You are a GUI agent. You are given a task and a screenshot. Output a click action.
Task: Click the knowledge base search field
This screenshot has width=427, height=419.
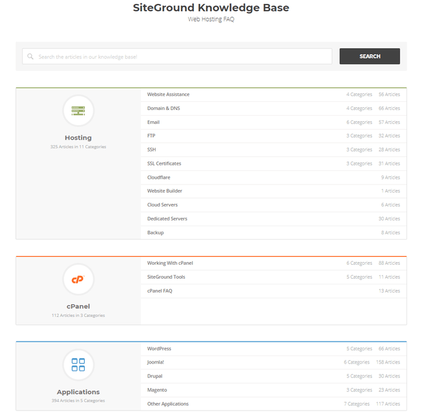(177, 56)
